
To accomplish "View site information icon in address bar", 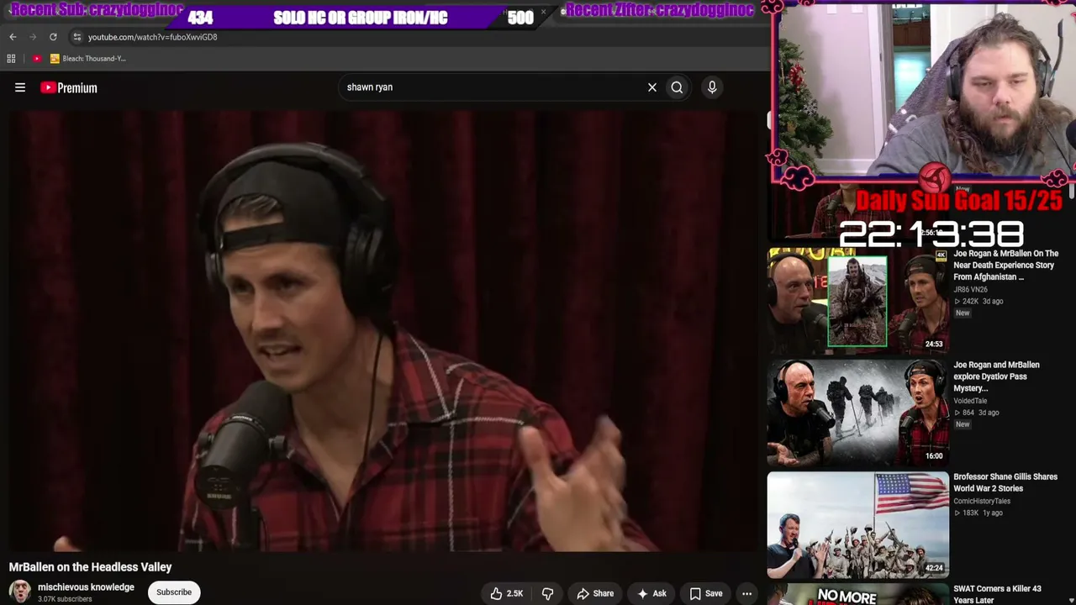I will [76, 37].
